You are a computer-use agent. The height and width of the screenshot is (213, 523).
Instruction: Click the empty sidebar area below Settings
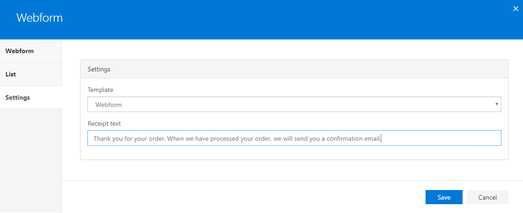tap(30, 157)
